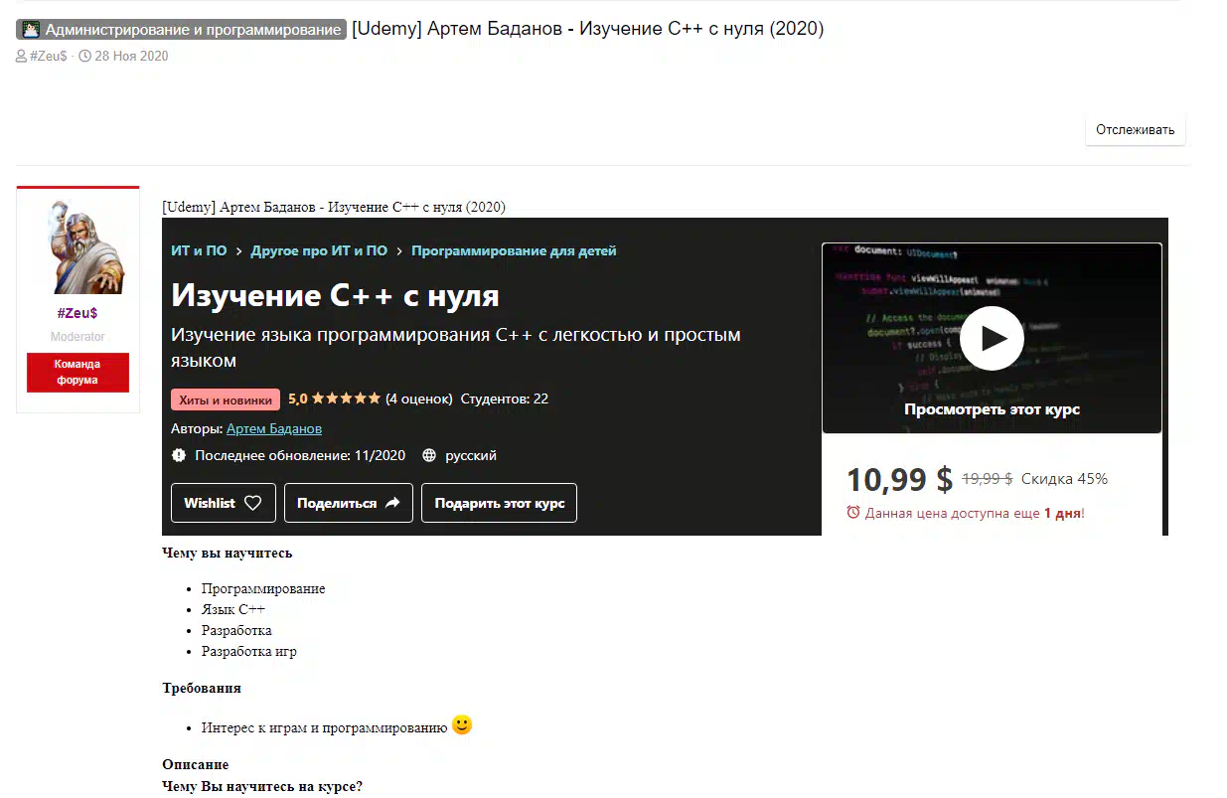
Task: Click the Программирование list item
Action: 263,588
